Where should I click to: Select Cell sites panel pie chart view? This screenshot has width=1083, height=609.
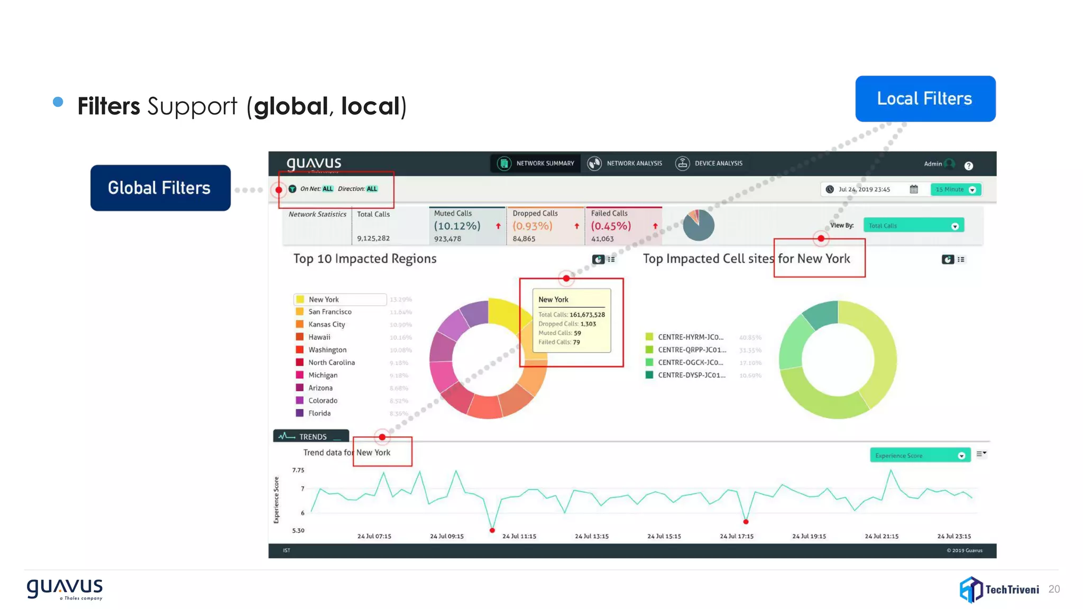click(948, 259)
